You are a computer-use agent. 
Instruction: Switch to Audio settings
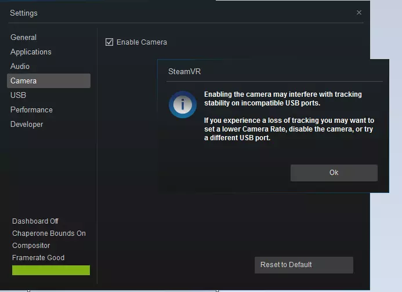tap(20, 67)
